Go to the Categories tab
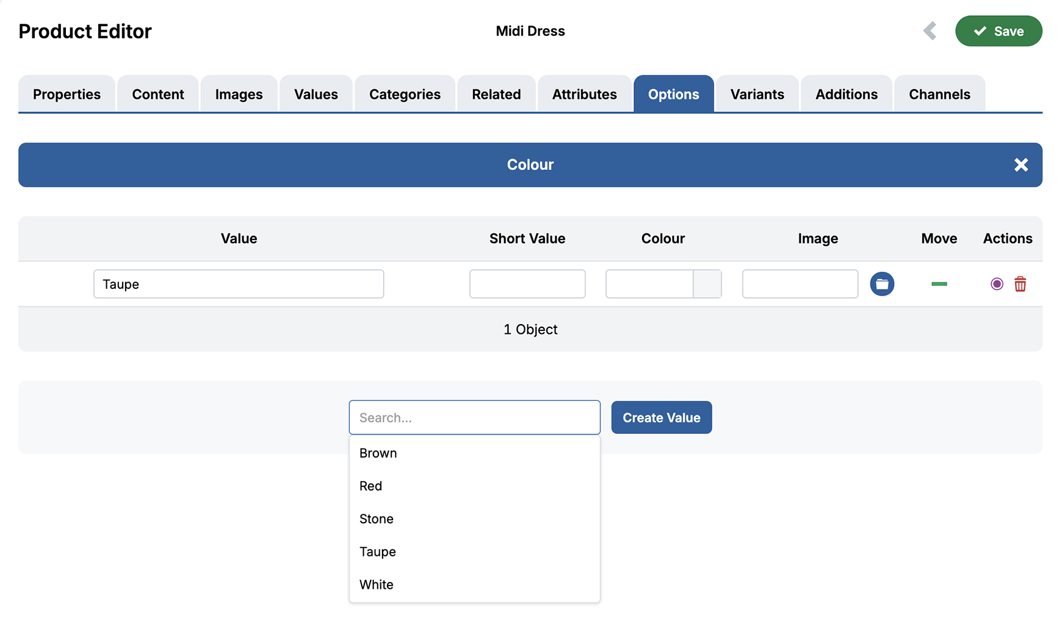 tap(404, 94)
